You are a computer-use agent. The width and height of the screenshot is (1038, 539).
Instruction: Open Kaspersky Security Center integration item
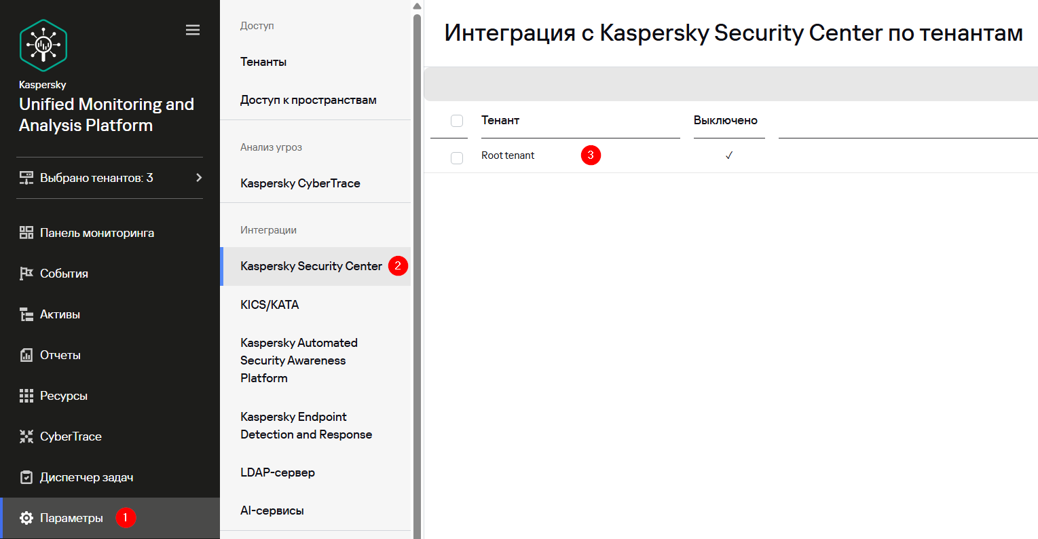click(x=311, y=266)
